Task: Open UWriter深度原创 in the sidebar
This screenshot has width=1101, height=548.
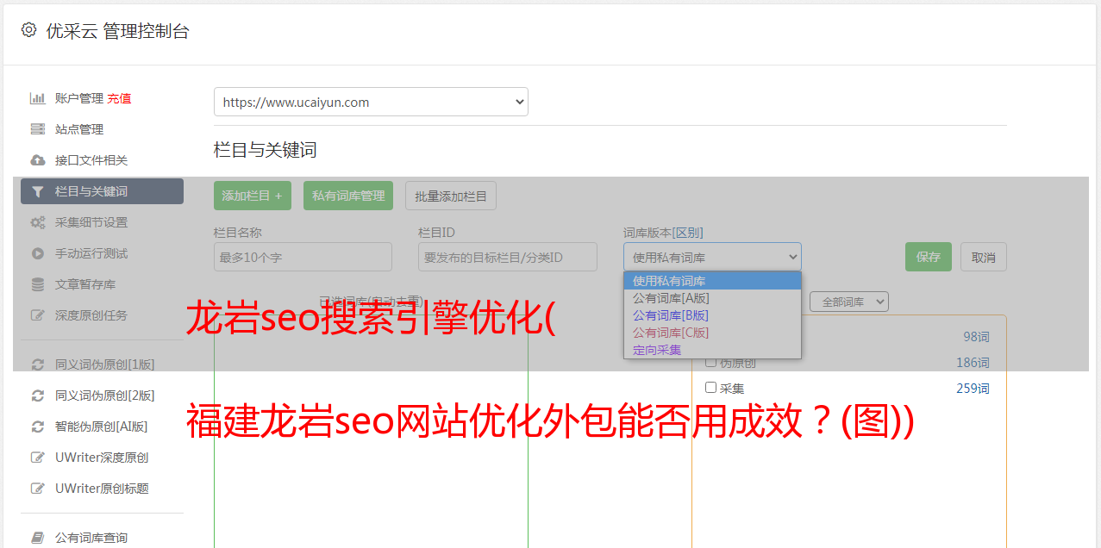Action: coord(102,458)
